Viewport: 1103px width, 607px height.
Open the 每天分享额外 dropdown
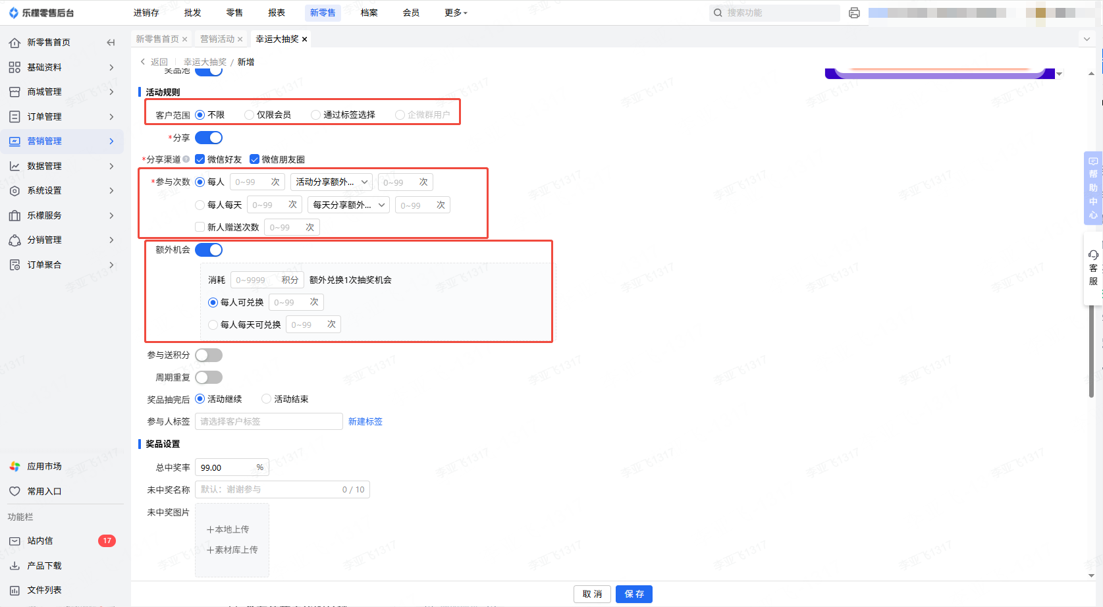tap(348, 205)
